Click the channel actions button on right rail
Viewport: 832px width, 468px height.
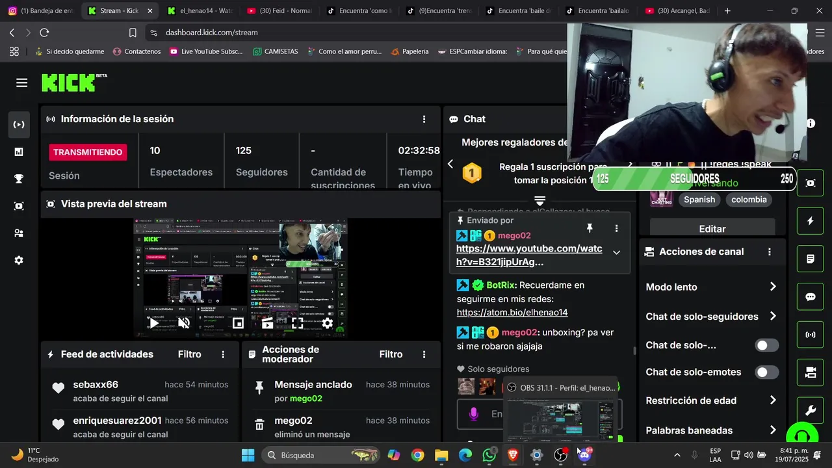click(x=811, y=372)
